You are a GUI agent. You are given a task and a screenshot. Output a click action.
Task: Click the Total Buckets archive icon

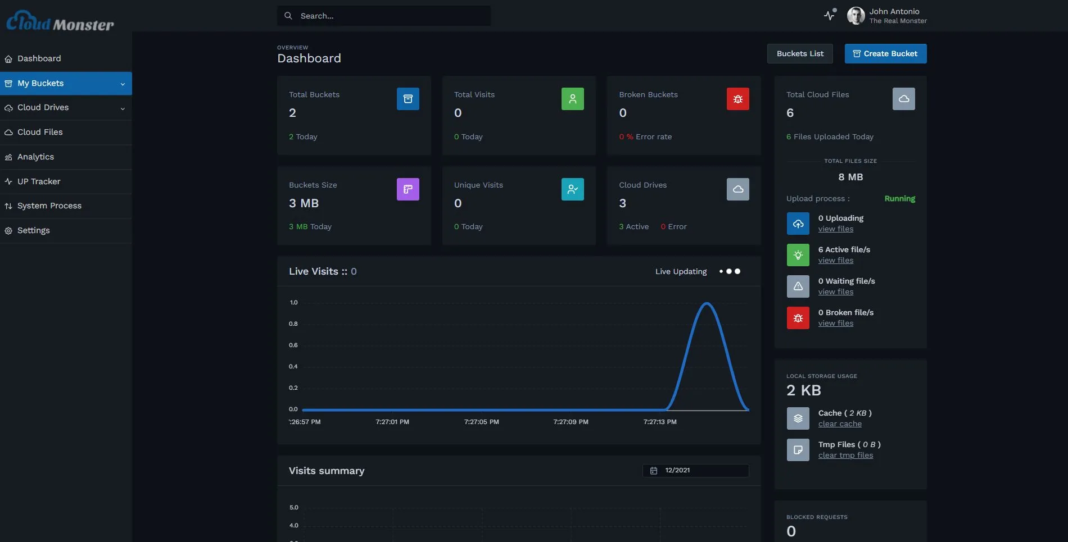click(408, 99)
